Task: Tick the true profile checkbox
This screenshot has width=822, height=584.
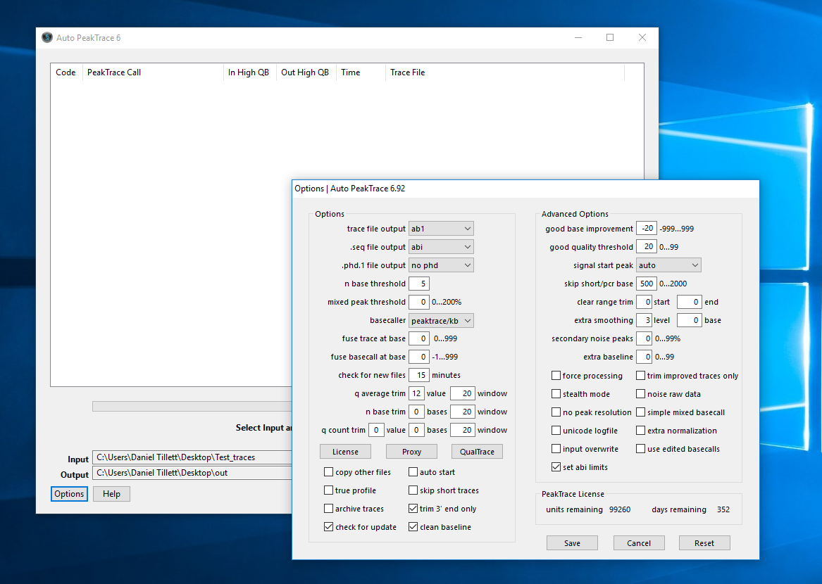Action: tap(329, 490)
